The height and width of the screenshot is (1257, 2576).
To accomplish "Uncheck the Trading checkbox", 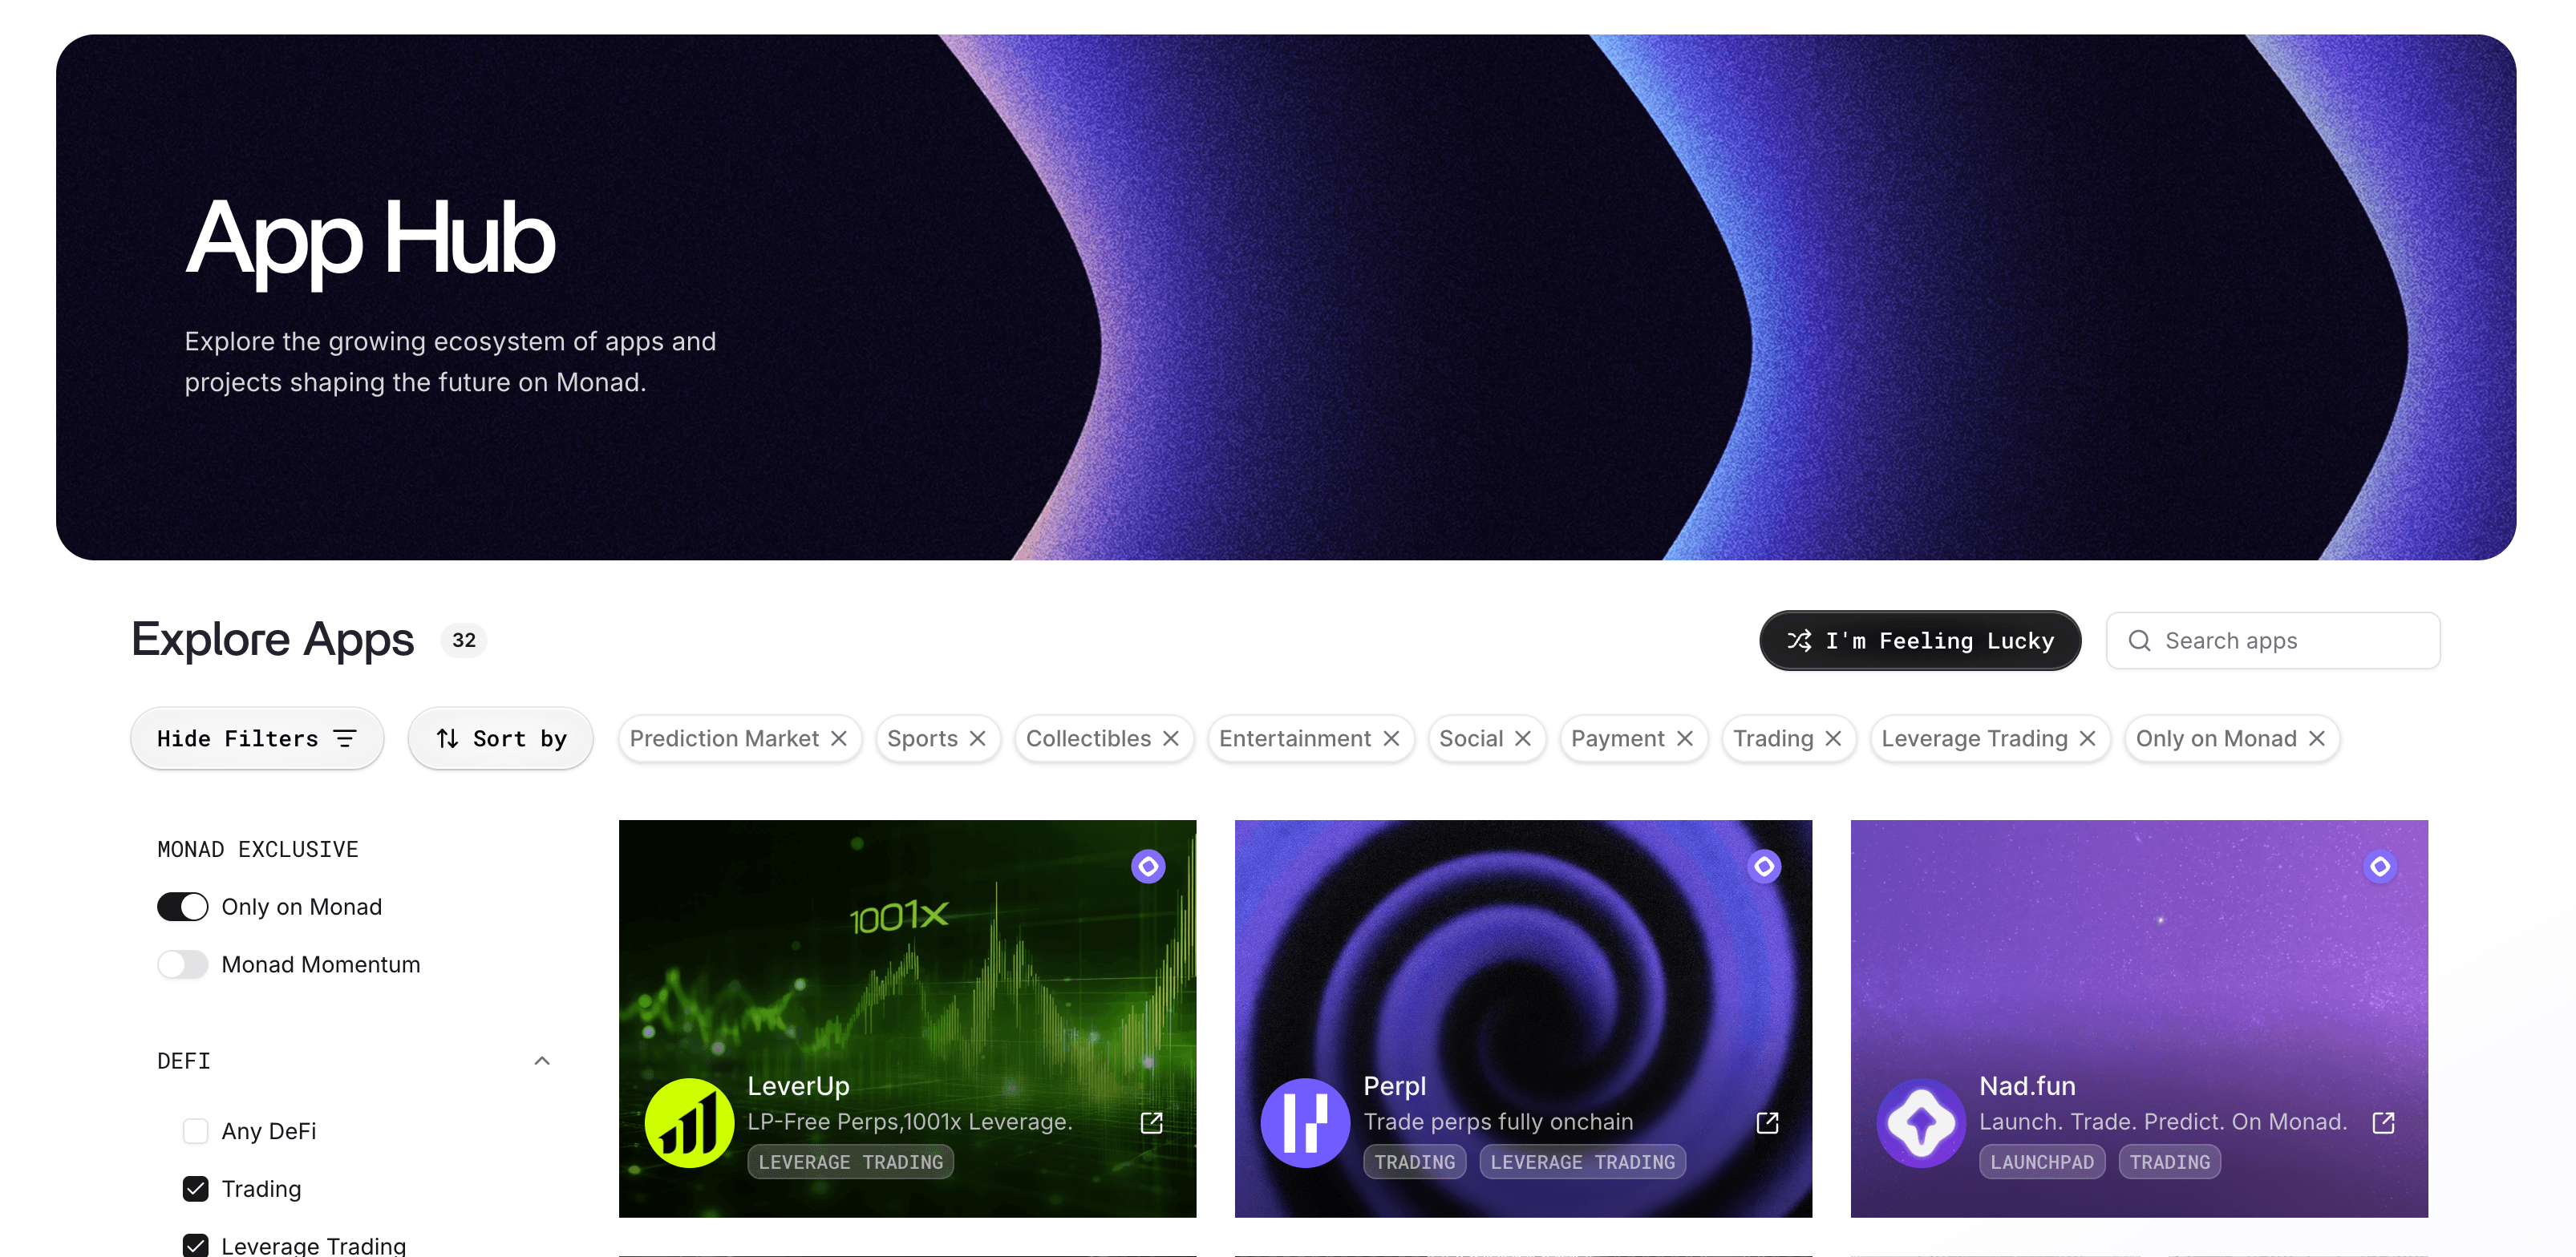I will [195, 1189].
